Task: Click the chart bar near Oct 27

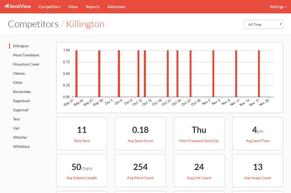Action: [x=191, y=74]
